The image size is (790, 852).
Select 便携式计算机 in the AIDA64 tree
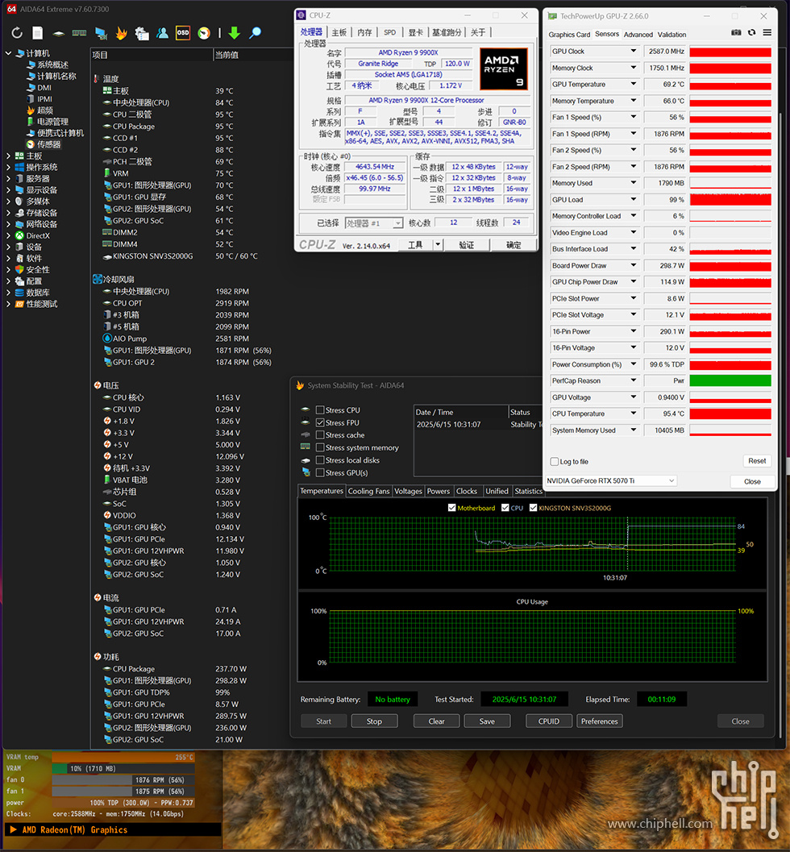[60, 133]
